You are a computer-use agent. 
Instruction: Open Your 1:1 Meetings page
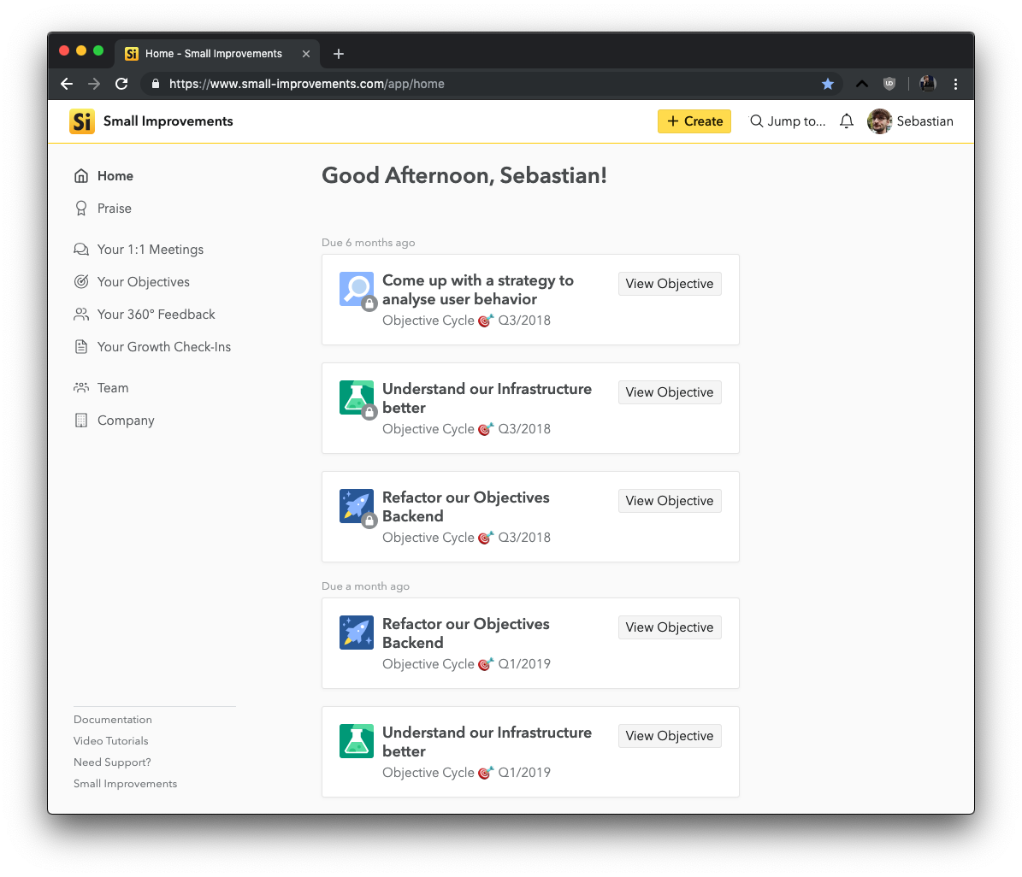pyautogui.click(x=150, y=250)
